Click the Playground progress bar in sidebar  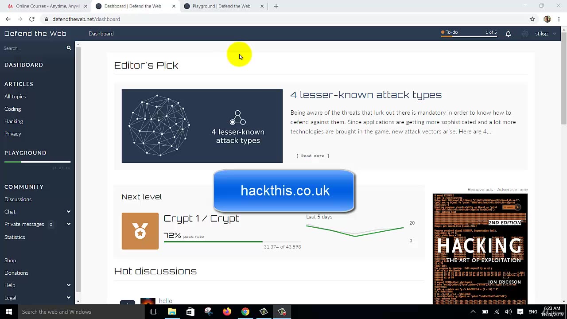click(38, 162)
